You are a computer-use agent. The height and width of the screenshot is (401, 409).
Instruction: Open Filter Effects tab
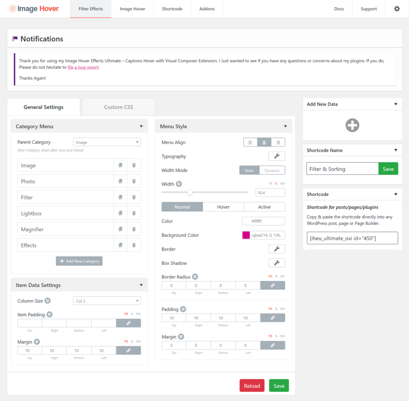(91, 9)
